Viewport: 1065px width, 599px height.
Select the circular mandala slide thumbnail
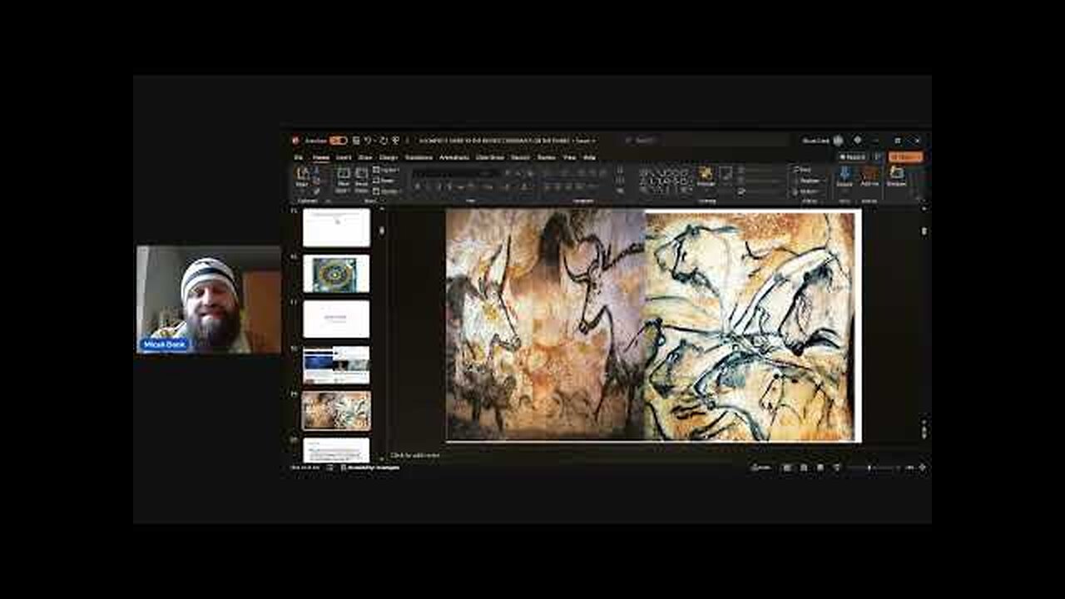click(336, 274)
